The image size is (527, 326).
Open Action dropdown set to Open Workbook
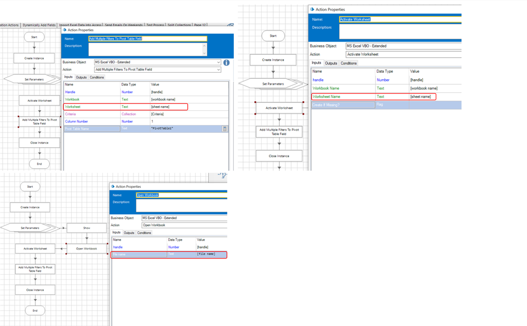[185, 225]
